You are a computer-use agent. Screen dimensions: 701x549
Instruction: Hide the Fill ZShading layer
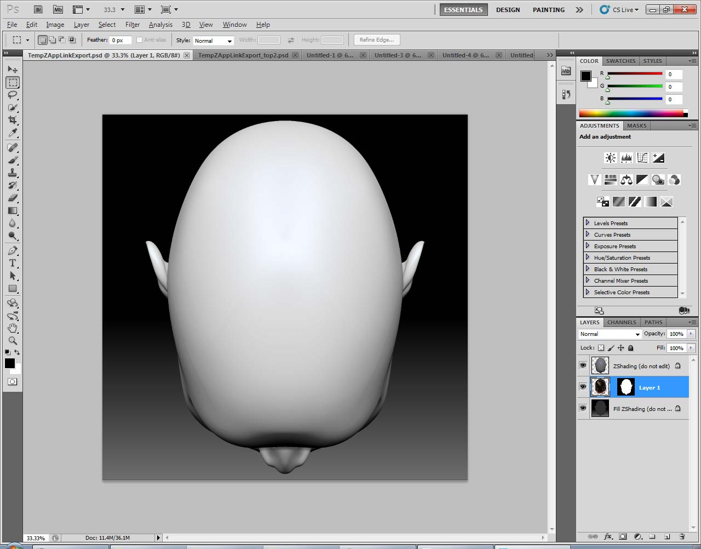click(x=583, y=408)
